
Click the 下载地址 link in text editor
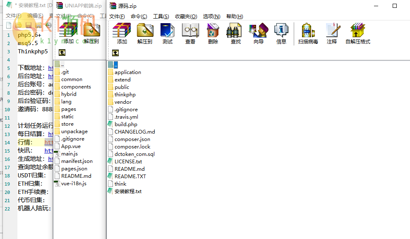50,68
